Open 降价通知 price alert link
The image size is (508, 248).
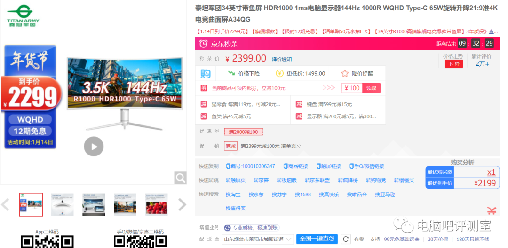(x=282, y=59)
